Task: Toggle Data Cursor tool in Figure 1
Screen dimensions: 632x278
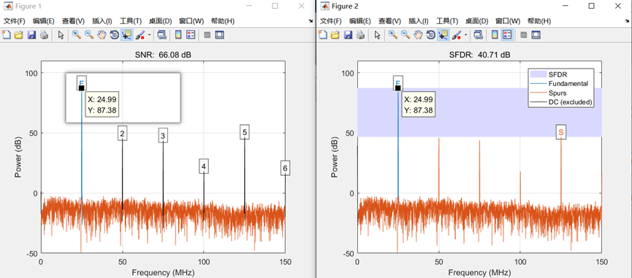Action: (126, 35)
